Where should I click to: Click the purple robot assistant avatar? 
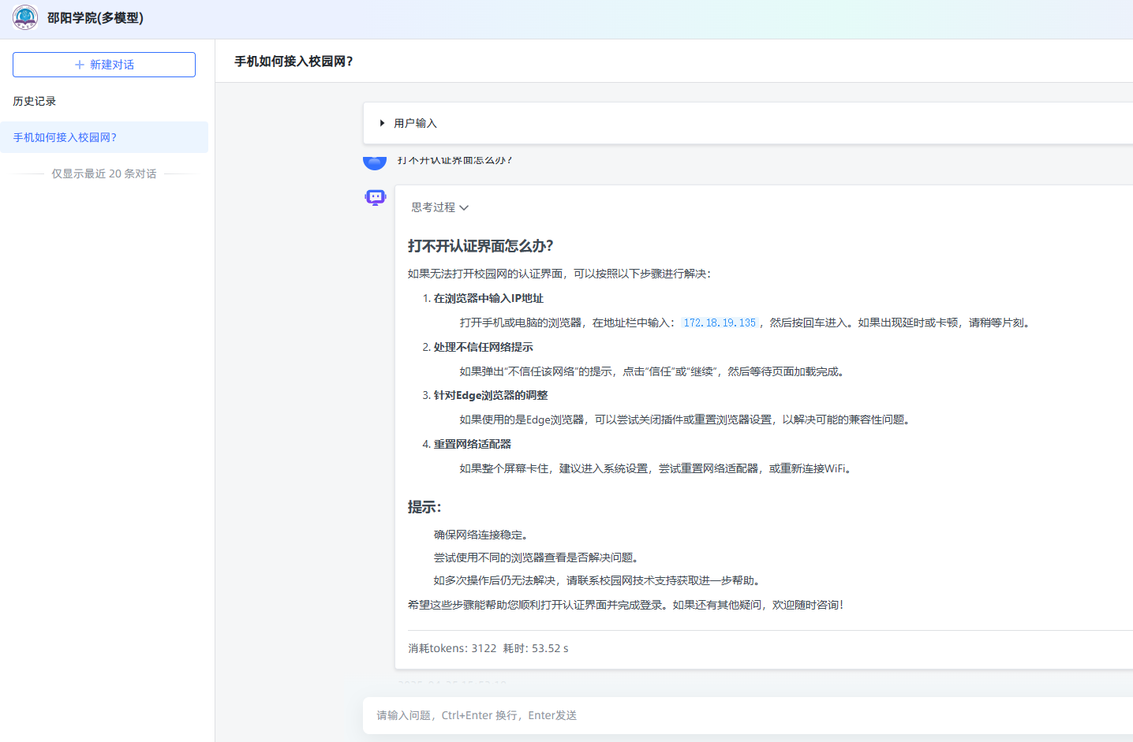point(376,197)
